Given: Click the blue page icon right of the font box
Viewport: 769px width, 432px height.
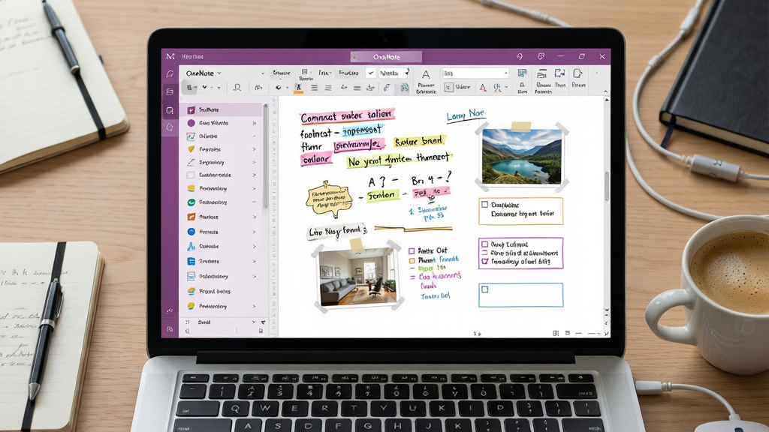Looking at the screenshot, I should pyautogui.click(x=523, y=73).
